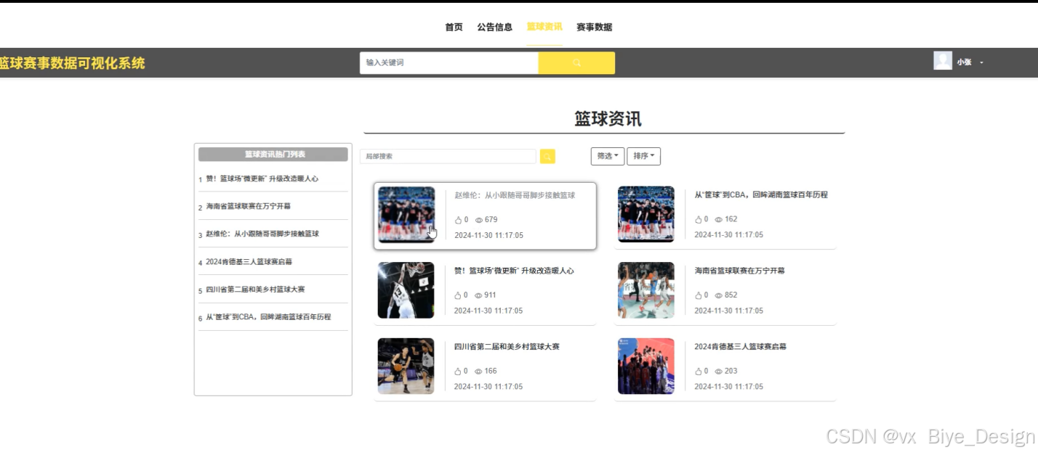
Task: Click the 输入关键词 search field
Action: point(449,63)
